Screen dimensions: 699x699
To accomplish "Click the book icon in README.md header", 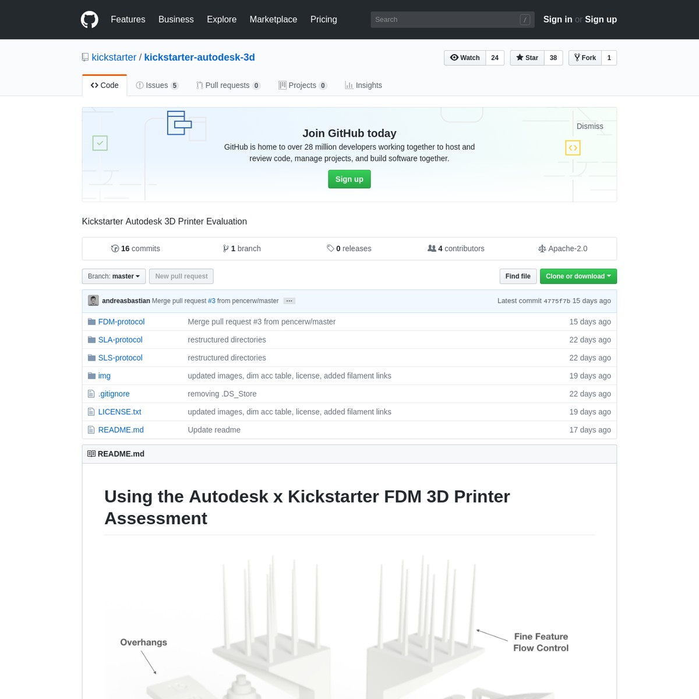I will (x=91, y=454).
